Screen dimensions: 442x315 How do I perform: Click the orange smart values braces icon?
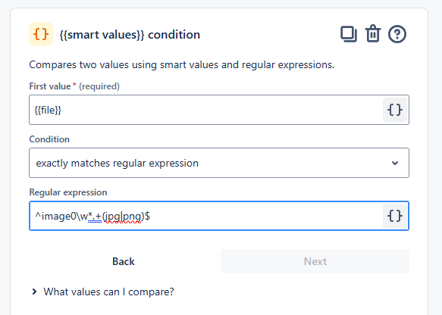(x=41, y=34)
